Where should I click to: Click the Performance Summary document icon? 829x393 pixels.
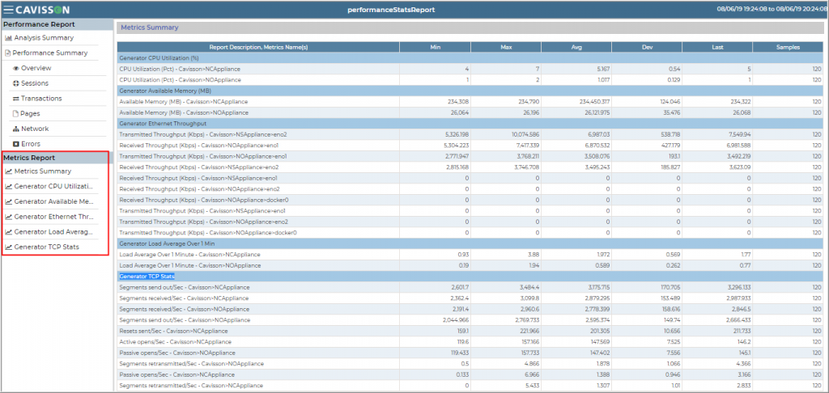(x=7, y=53)
